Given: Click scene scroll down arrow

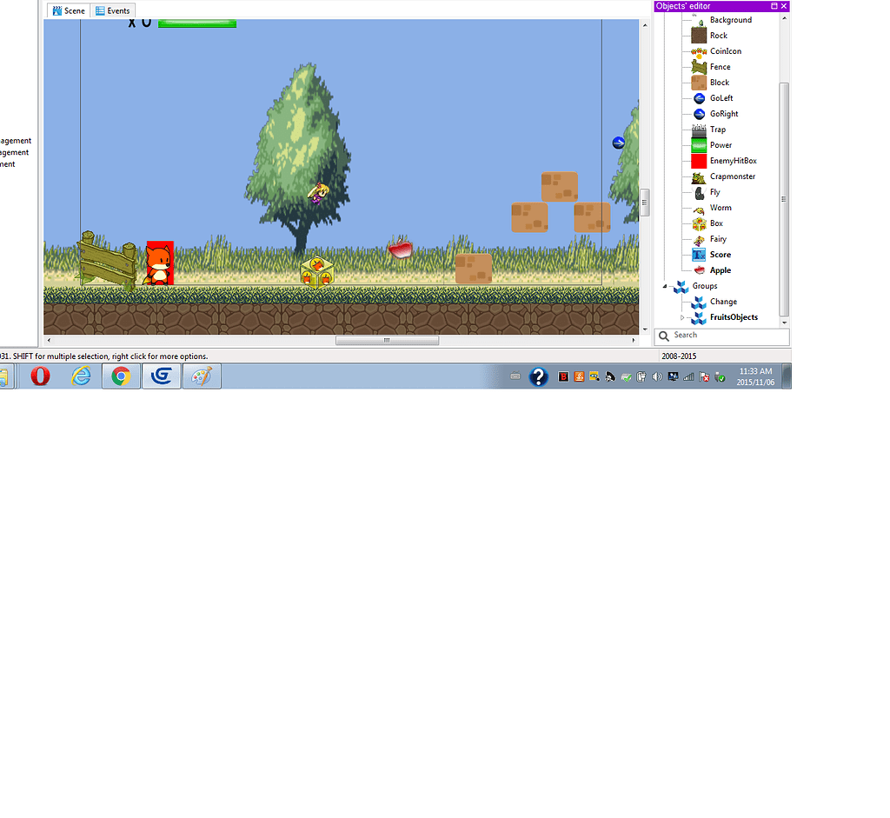Looking at the screenshot, I should [645, 329].
